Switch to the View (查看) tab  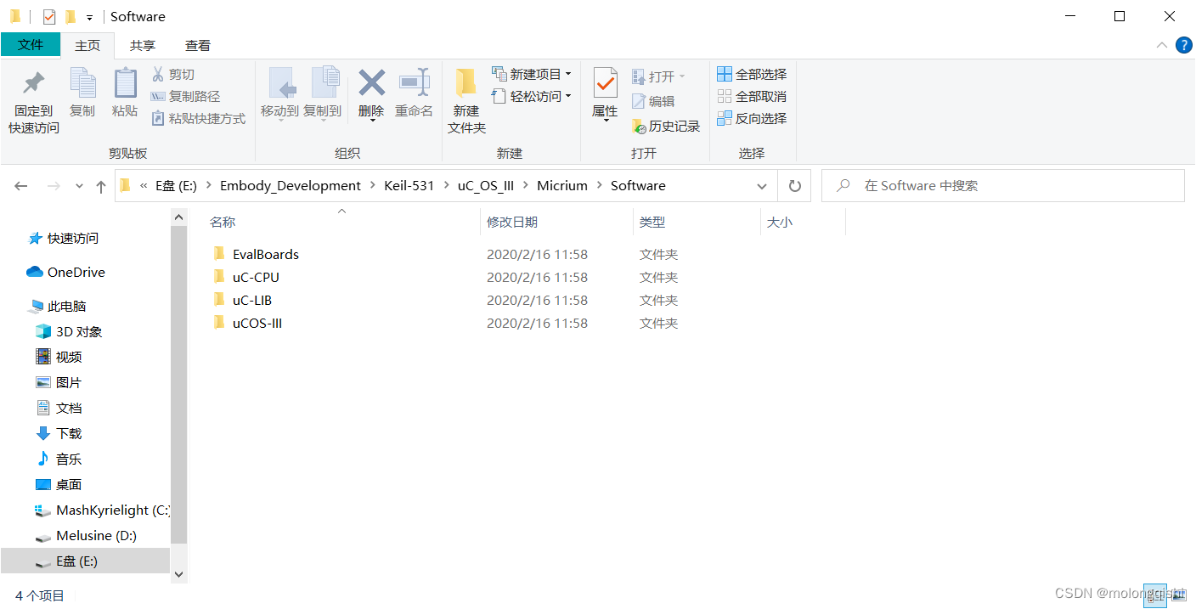[x=198, y=46]
